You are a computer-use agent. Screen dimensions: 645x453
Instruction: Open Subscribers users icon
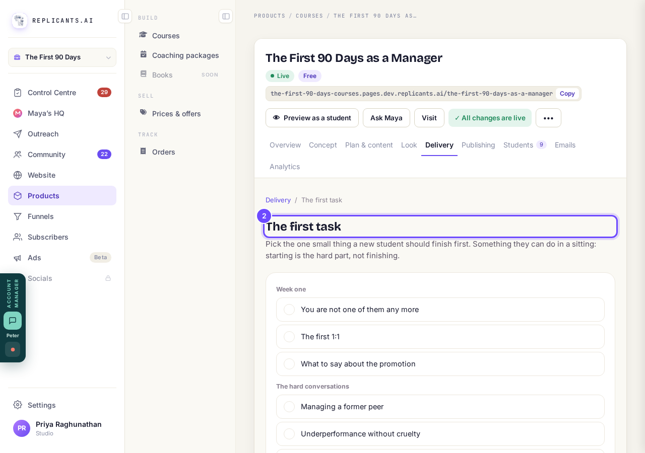coord(18,237)
